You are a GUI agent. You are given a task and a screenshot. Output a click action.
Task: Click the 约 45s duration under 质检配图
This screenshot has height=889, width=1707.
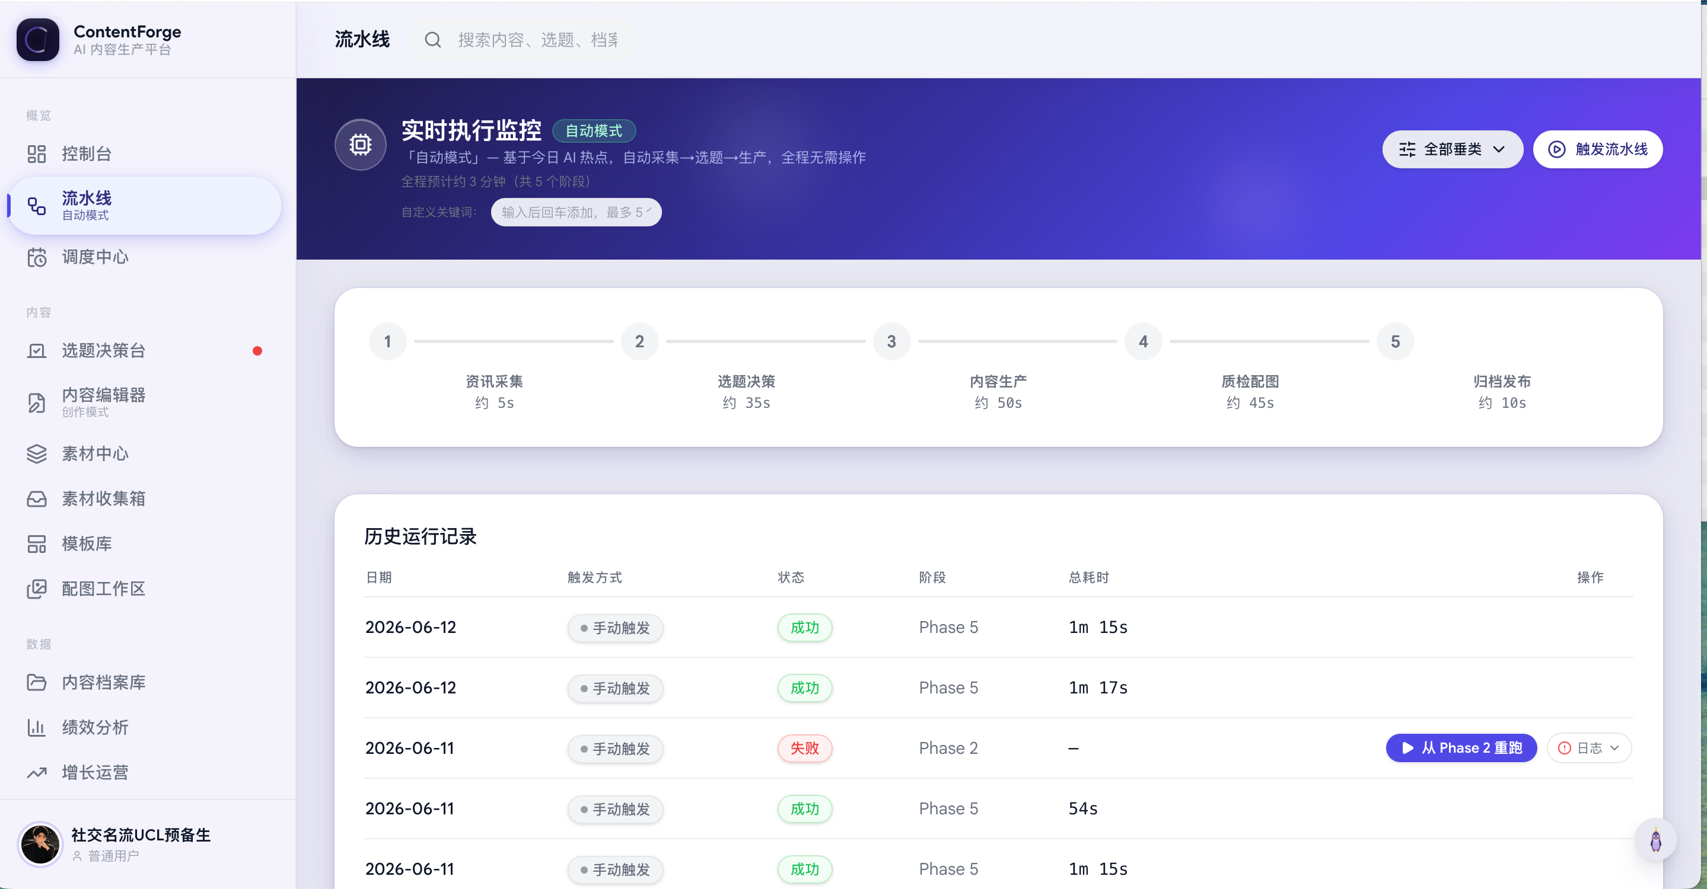(x=1250, y=402)
